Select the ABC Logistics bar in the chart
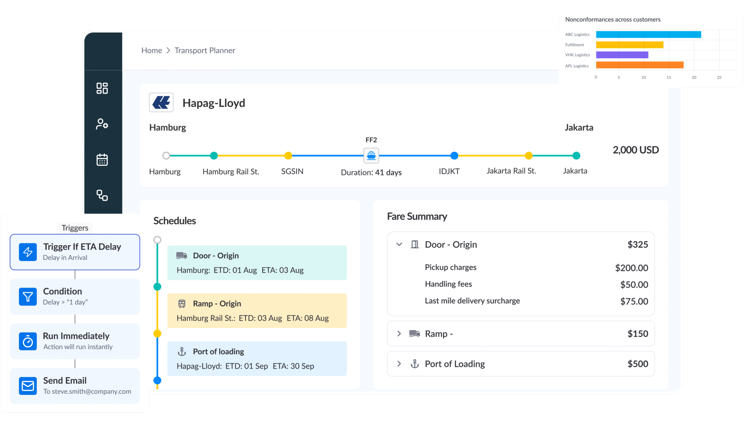This screenshot has height=424, width=754. (x=648, y=34)
